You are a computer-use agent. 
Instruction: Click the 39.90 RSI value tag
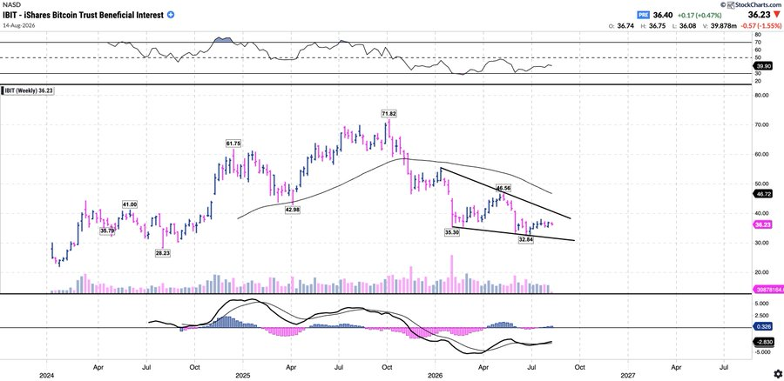tap(762, 65)
